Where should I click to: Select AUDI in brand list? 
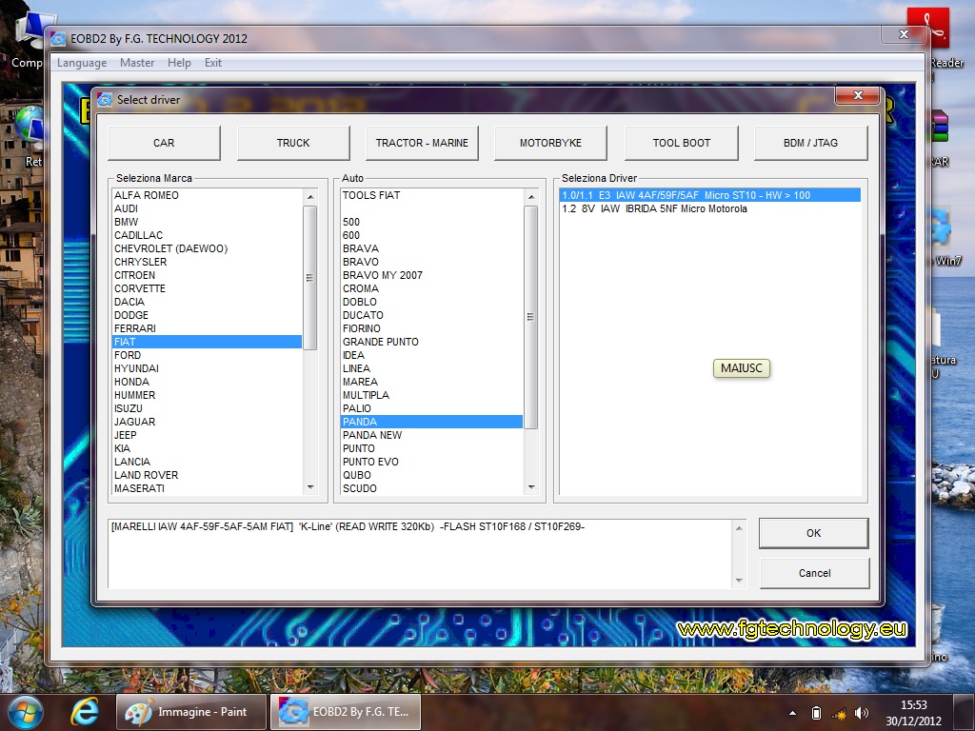[207, 208]
